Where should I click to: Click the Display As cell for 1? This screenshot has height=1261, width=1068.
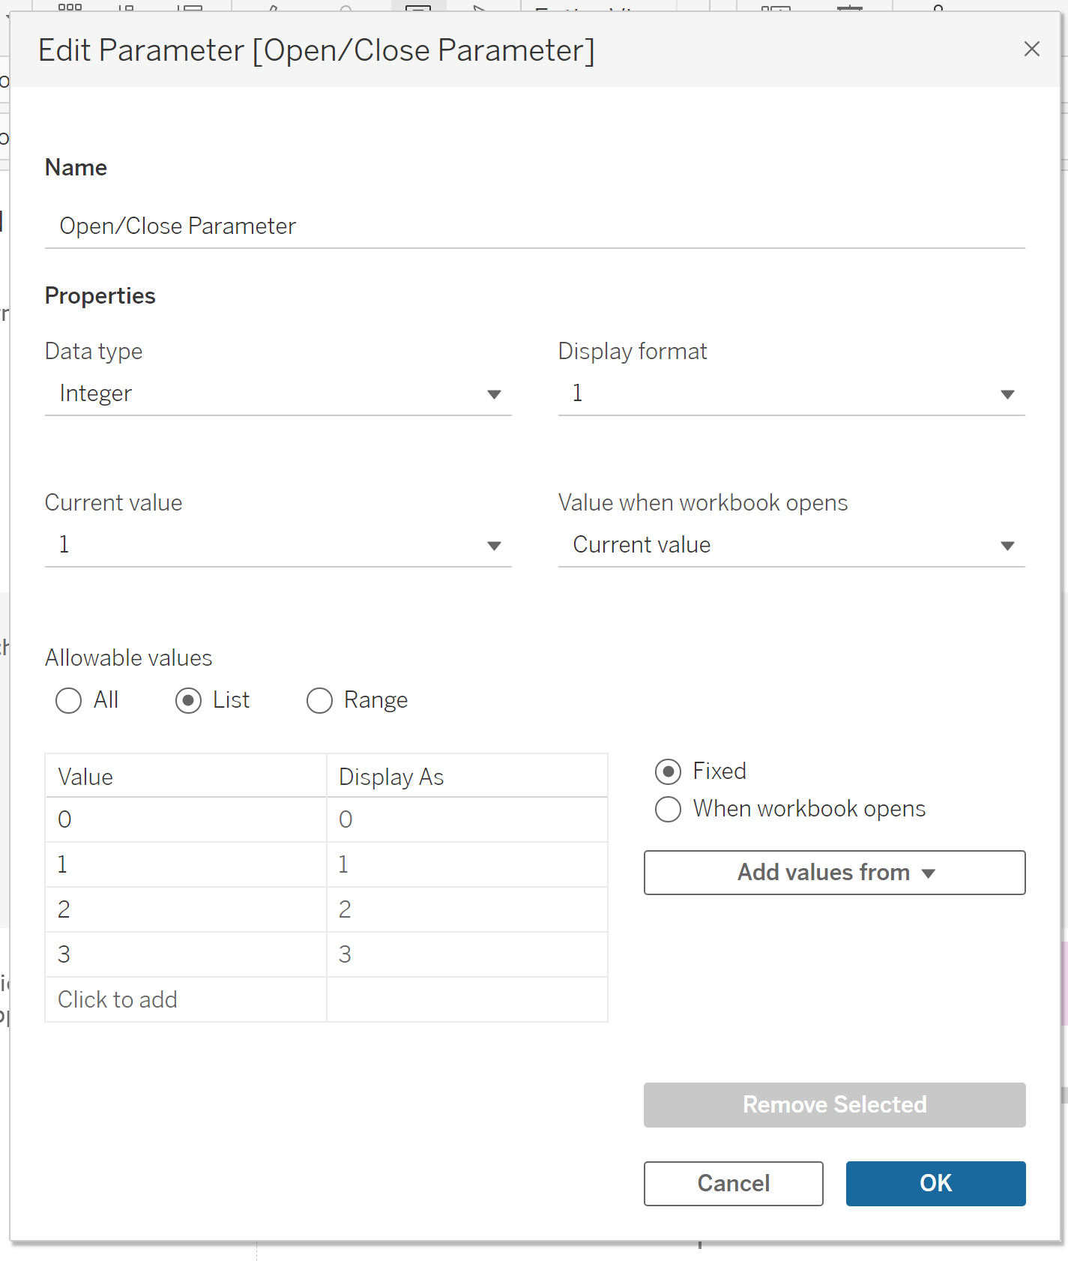tap(466, 864)
